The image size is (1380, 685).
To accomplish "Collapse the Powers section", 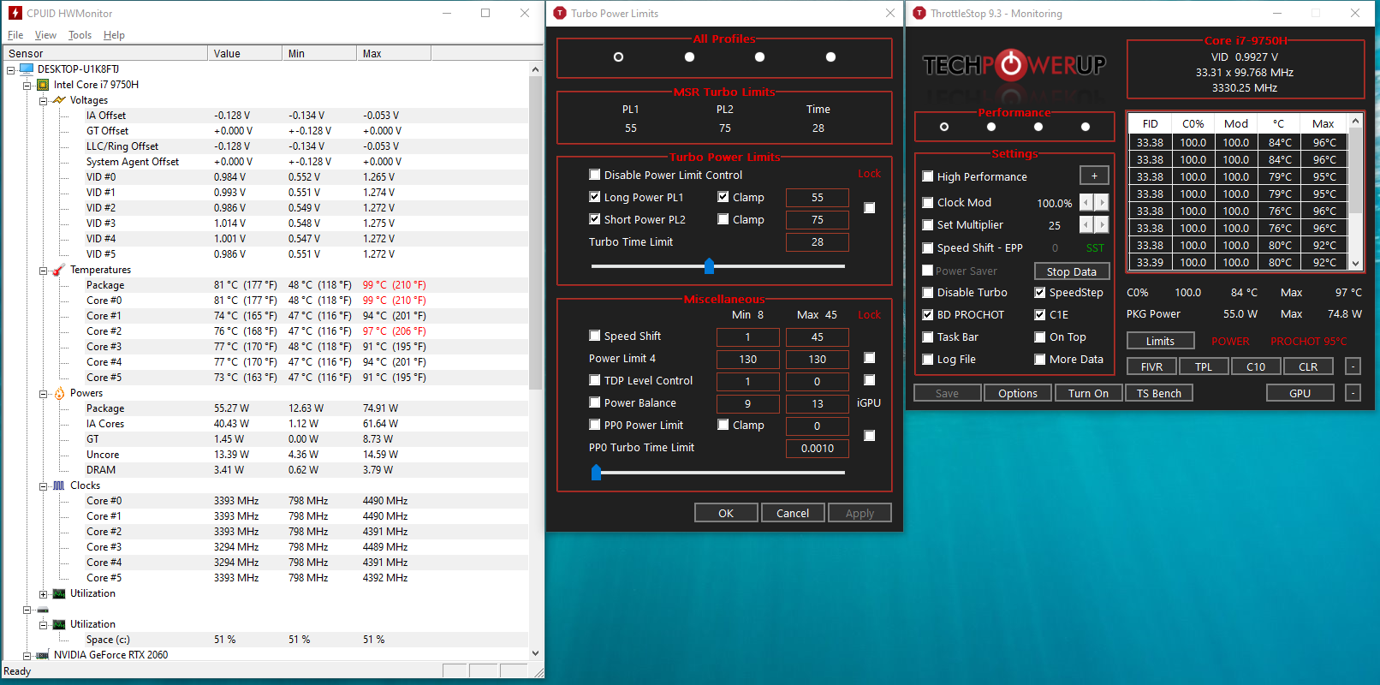I will (x=44, y=393).
